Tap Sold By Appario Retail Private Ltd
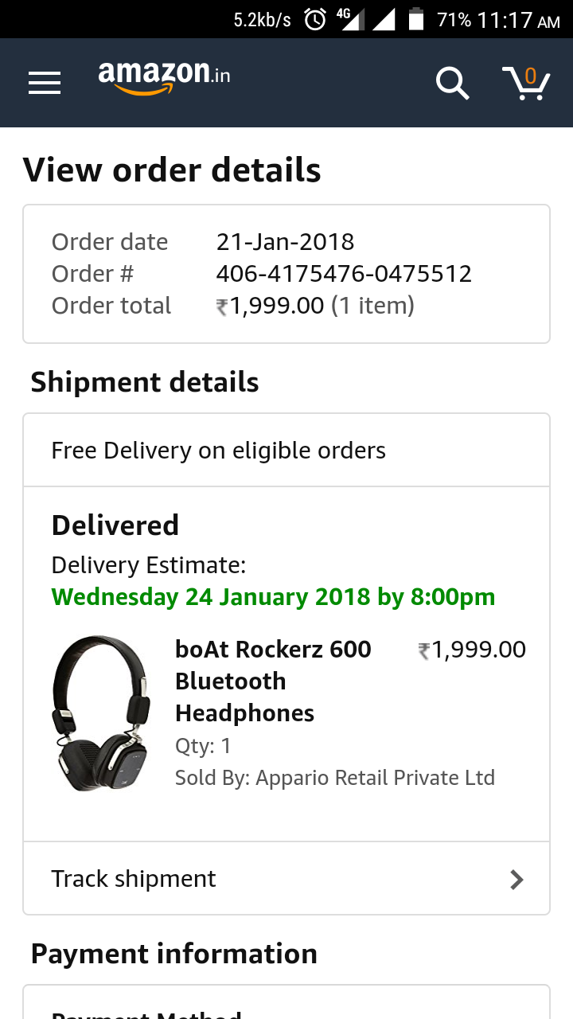573x1019 pixels. pyautogui.click(x=335, y=778)
